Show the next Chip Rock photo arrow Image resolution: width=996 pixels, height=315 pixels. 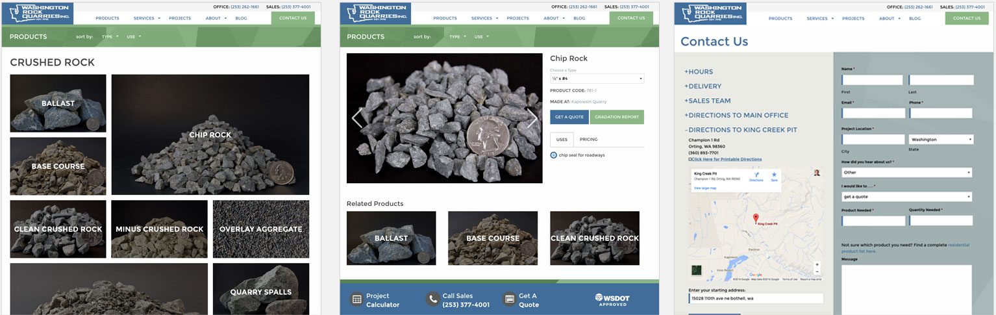pyautogui.click(x=532, y=118)
